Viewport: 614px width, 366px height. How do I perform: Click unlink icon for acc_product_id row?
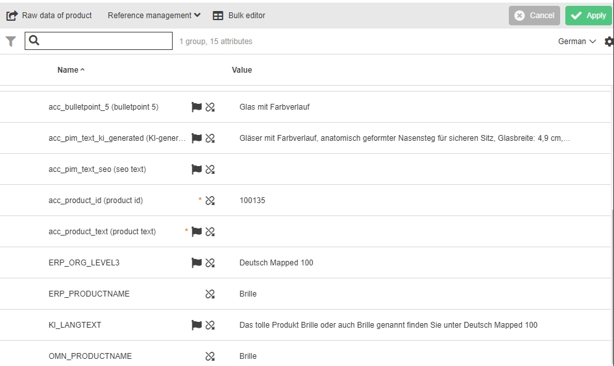pos(210,201)
